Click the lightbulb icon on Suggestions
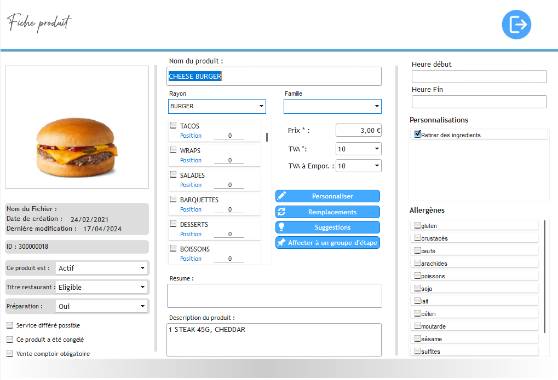Image resolution: width=558 pixels, height=380 pixels. pos(282,227)
